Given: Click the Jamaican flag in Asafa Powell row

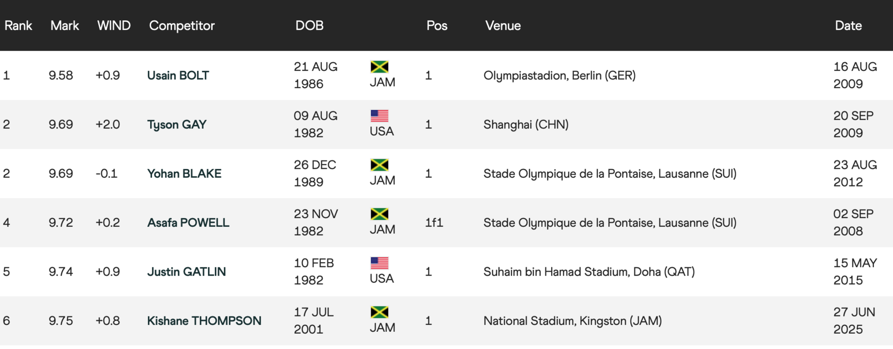Looking at the screenshot, I should coord(380,214).
